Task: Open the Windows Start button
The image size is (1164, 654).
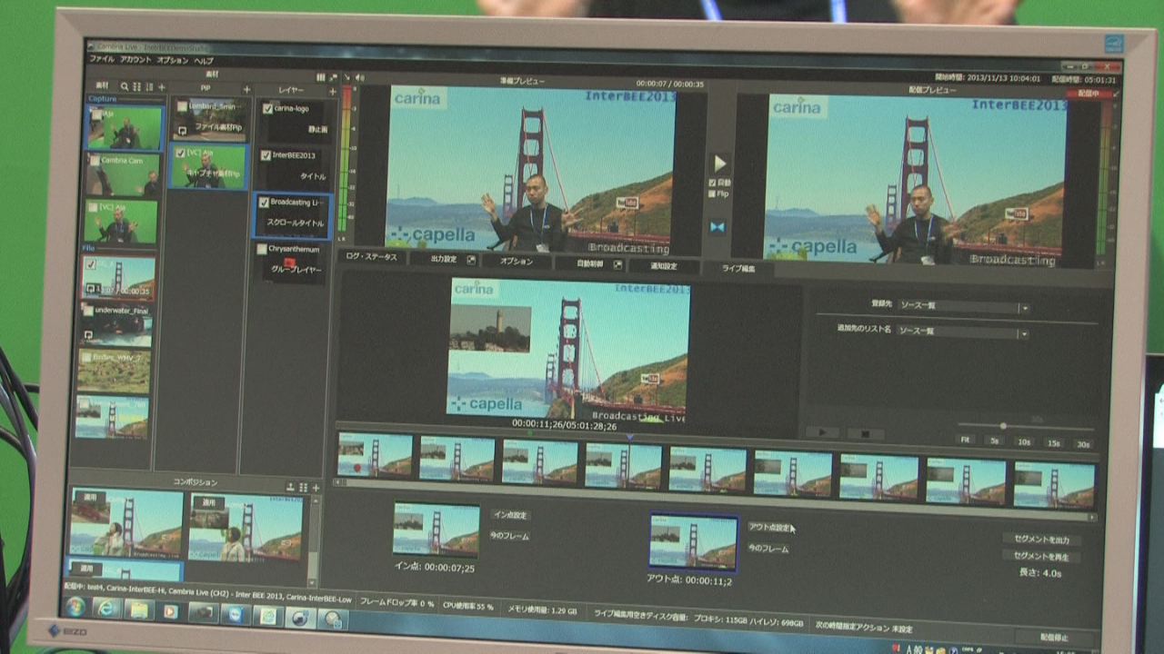Action: (74, 607)
